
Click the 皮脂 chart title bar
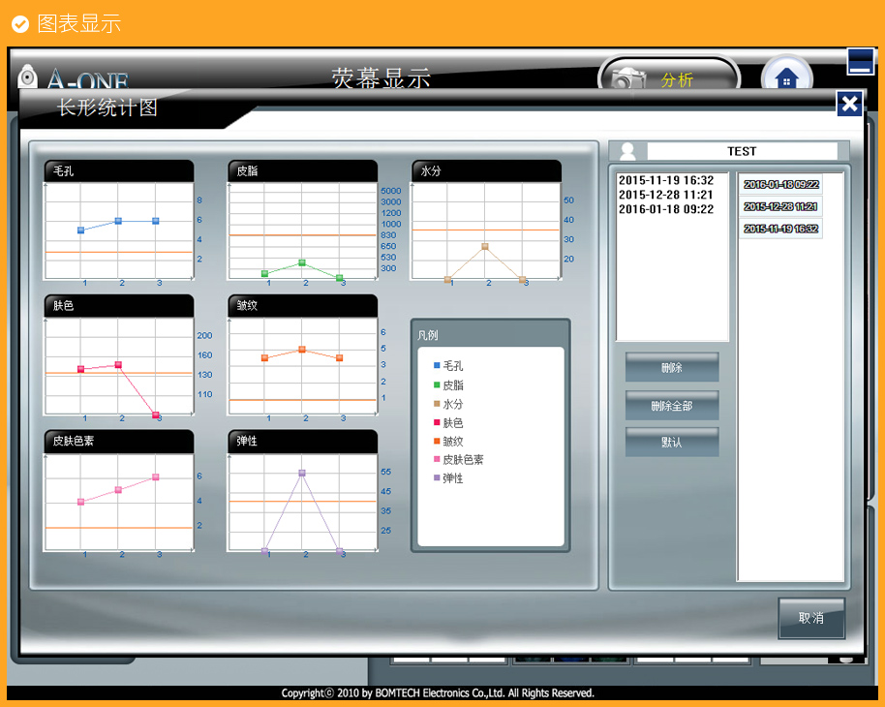coord(302,170)
